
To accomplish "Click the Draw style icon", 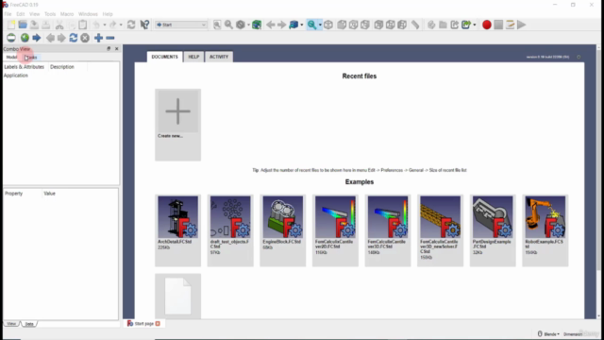I will tap(241, 25).
